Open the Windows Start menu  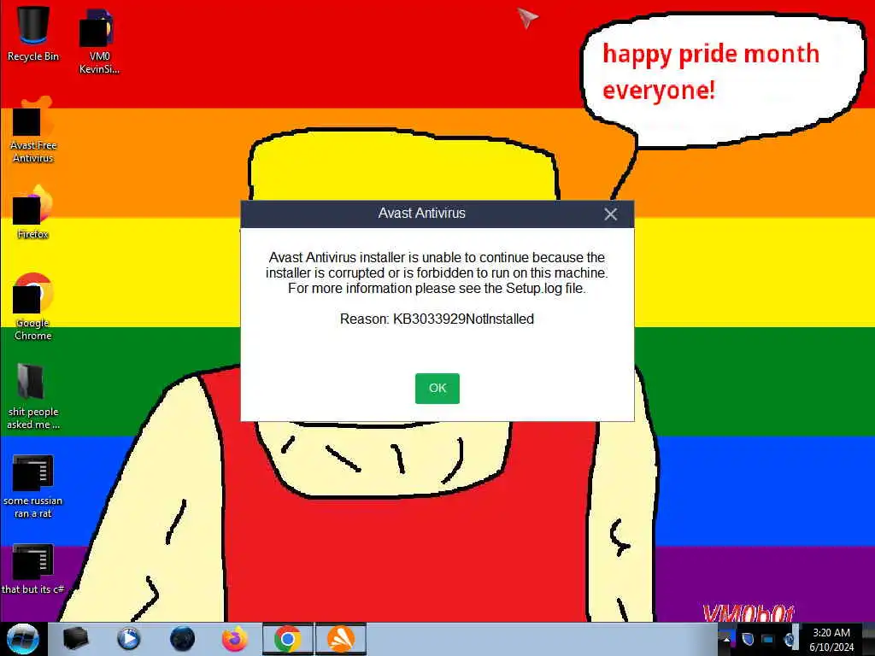[x=23, y=639]
